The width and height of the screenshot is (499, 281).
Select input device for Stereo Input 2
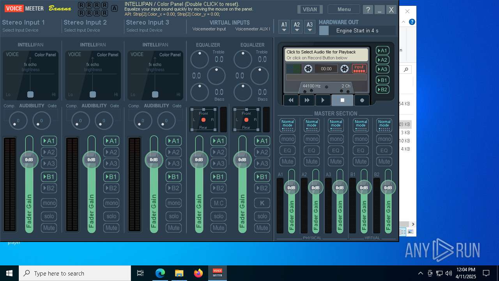(82, 30)
